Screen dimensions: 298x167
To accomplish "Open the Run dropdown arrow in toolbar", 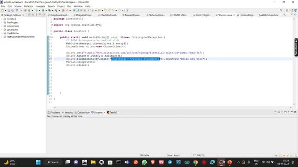I will (x=46, y=10).
